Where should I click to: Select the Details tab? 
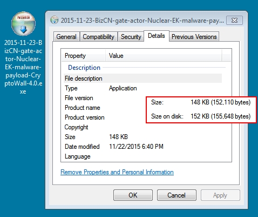[x=157, y=36]
